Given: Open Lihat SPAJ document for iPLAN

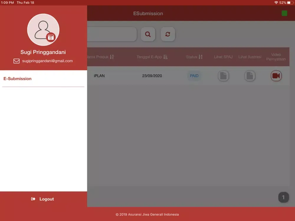Looking at the screenshot, I should point(223,76).
